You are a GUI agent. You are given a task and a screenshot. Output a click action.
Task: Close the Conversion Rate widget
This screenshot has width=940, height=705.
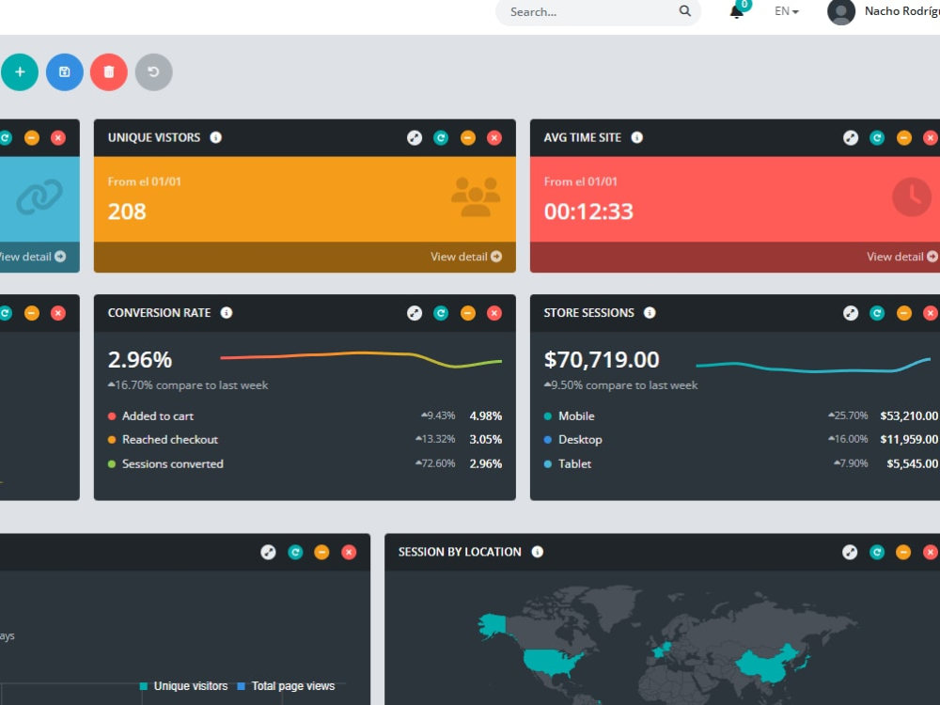pyautogui.click(x=494, y=313)
